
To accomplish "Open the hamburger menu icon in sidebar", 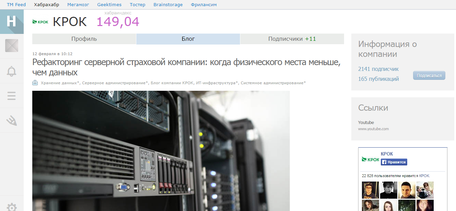I will pos(12,95).
